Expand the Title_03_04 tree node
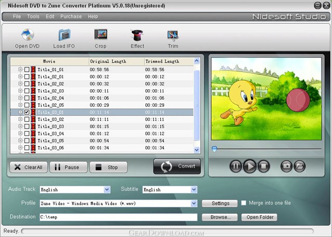 20,133
